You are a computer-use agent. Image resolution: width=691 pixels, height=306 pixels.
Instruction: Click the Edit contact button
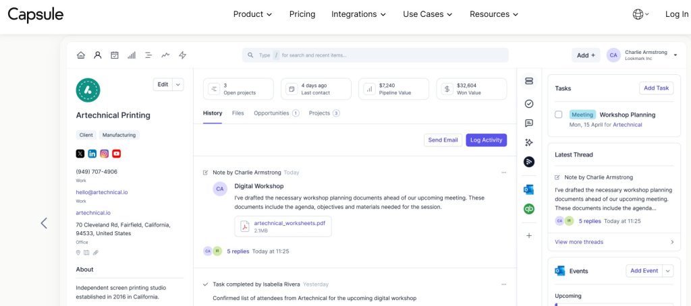click(163, 84)
